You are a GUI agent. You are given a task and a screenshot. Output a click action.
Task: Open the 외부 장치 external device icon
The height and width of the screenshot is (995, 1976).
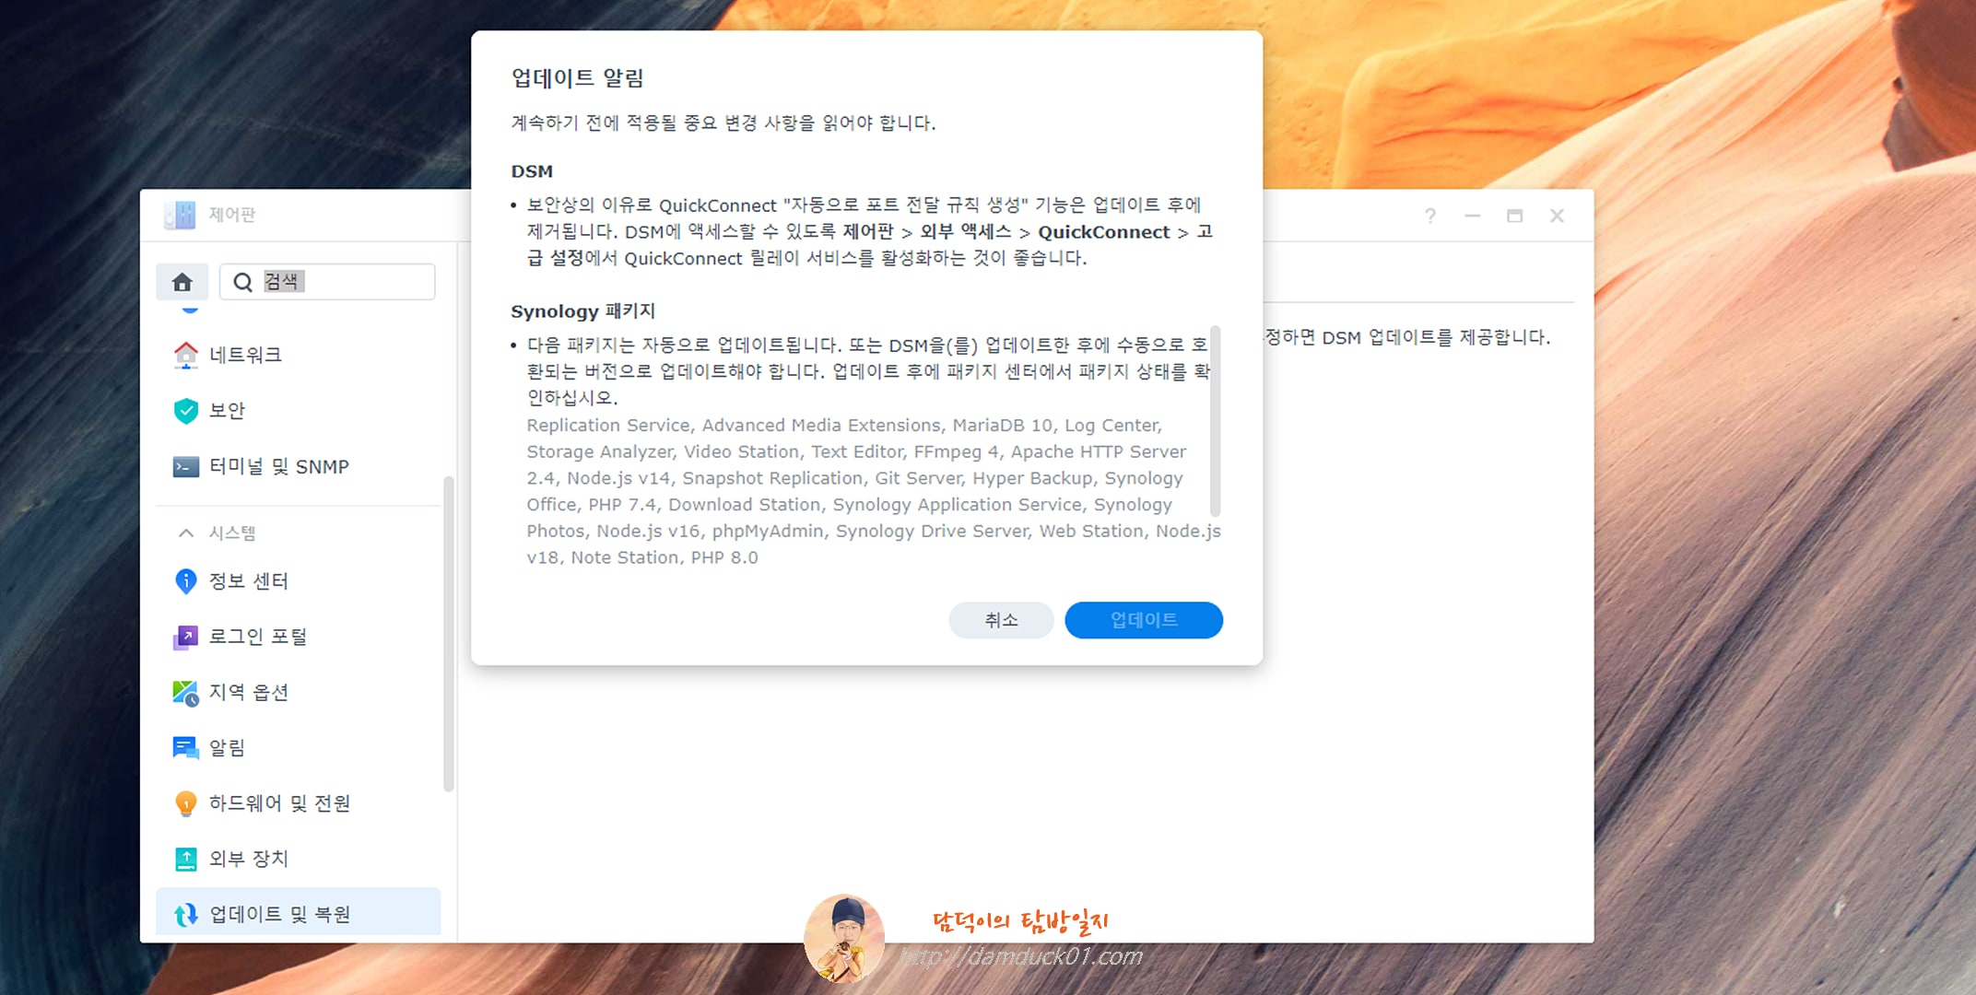[x=186, y=859]
